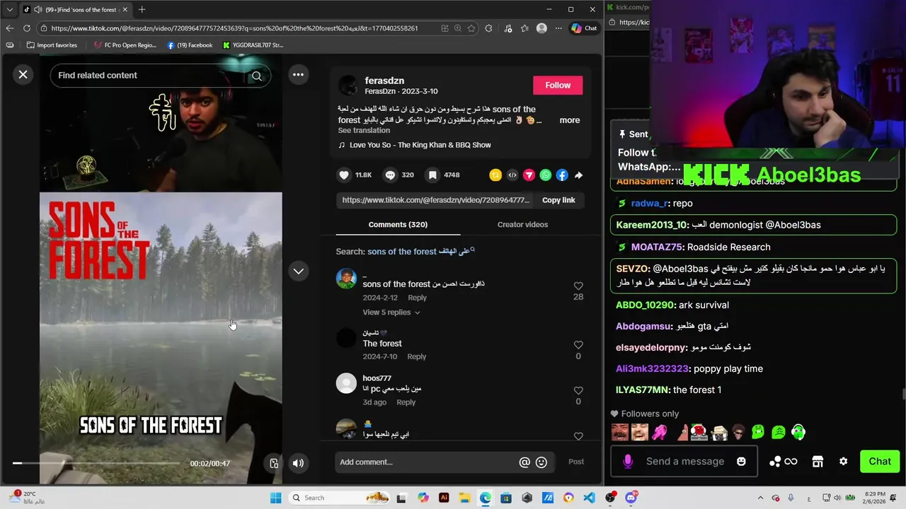906x509 pixels.
Task: Refresh the TikTok page
Action: pyautogui.click(x=27, y=28)
